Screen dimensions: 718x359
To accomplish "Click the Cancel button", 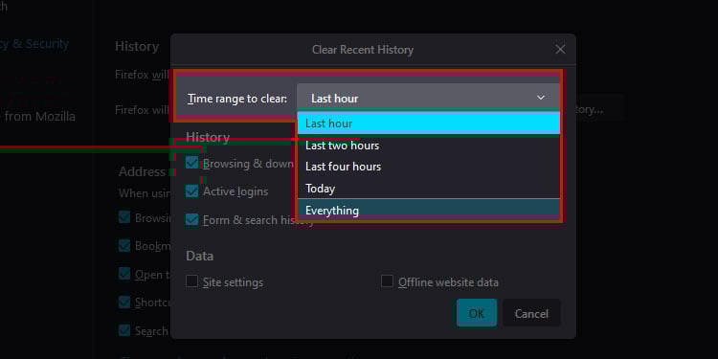I will pyautogui.click(x=531, y=313).
